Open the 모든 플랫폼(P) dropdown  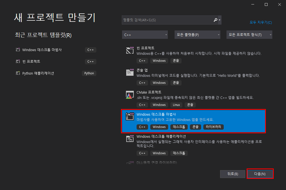pos(197,35)
